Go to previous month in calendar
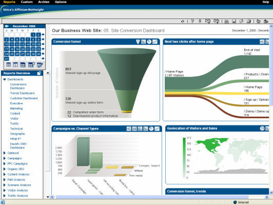 7,26
